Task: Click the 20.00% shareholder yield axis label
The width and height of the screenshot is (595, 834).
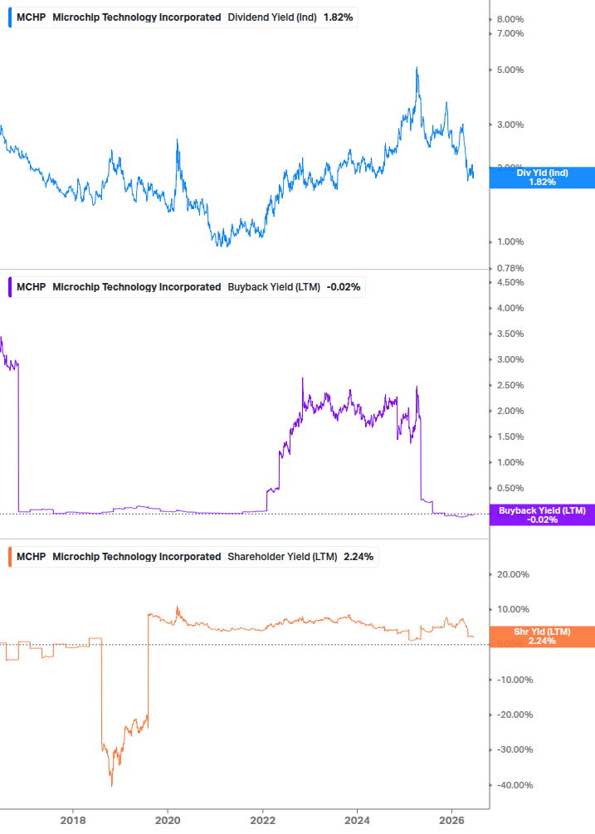Action: pyautogui.click(x=513, y=574)
